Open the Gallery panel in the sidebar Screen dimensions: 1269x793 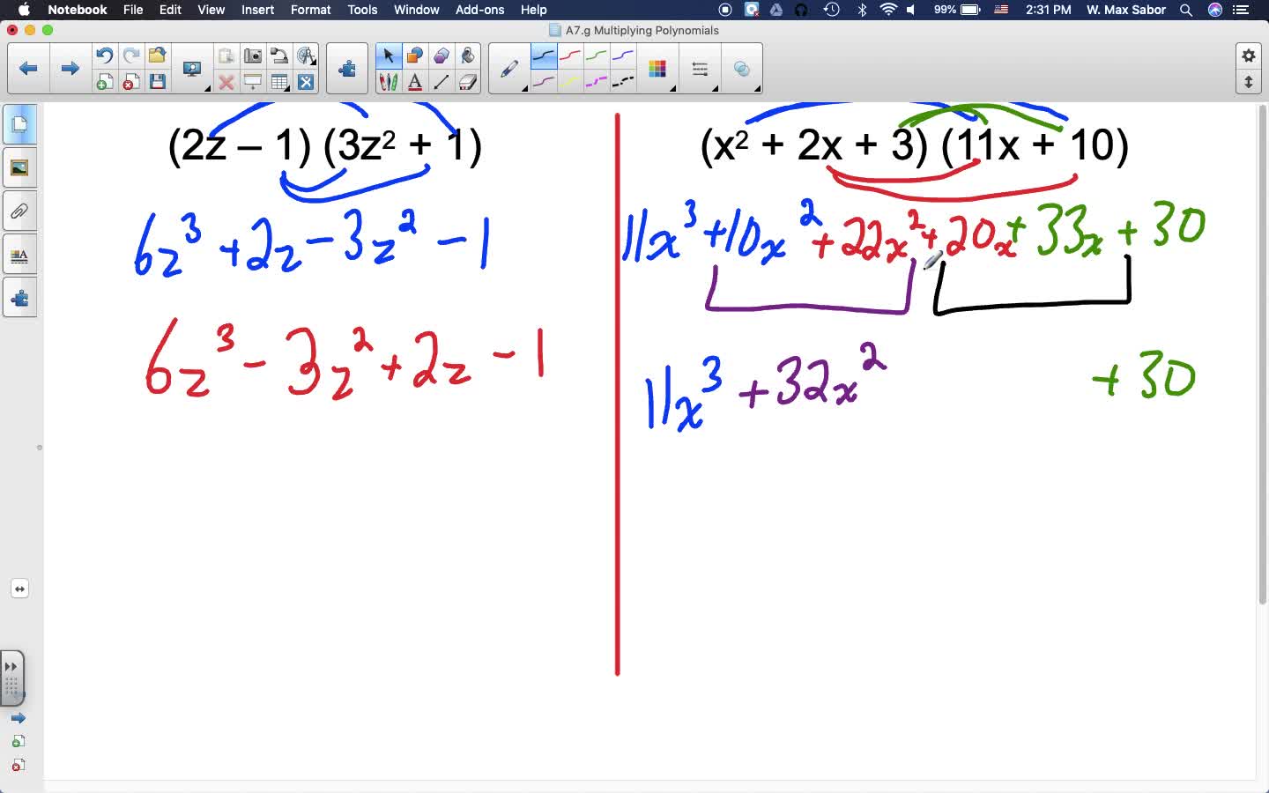(19, 167)
